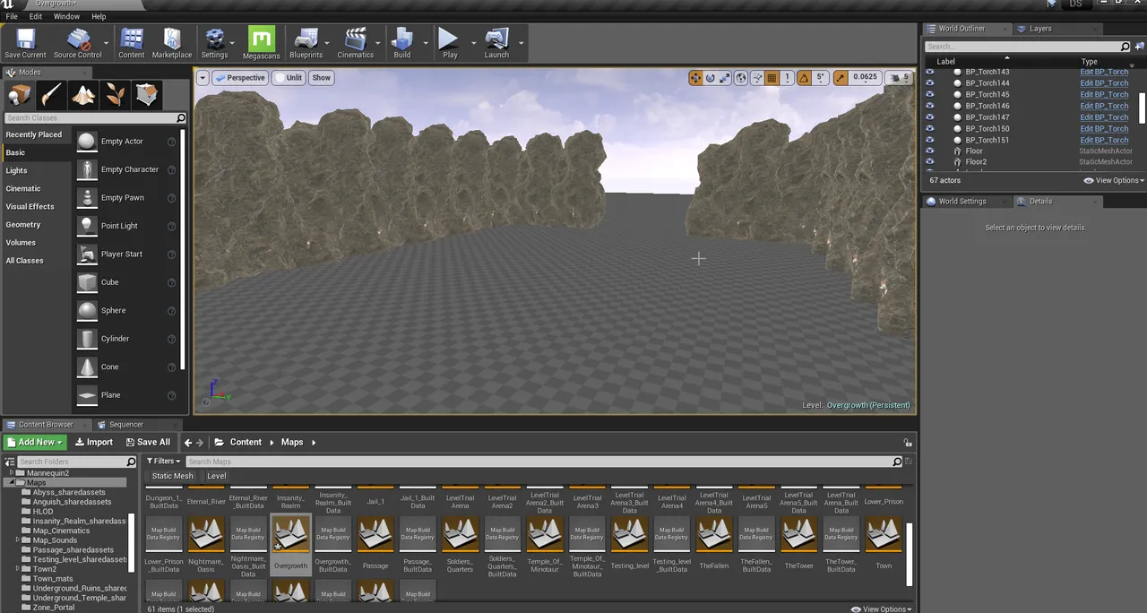Expand Add New dropdown button
This screenshot has height=613, width=1147.
point(36,442)
